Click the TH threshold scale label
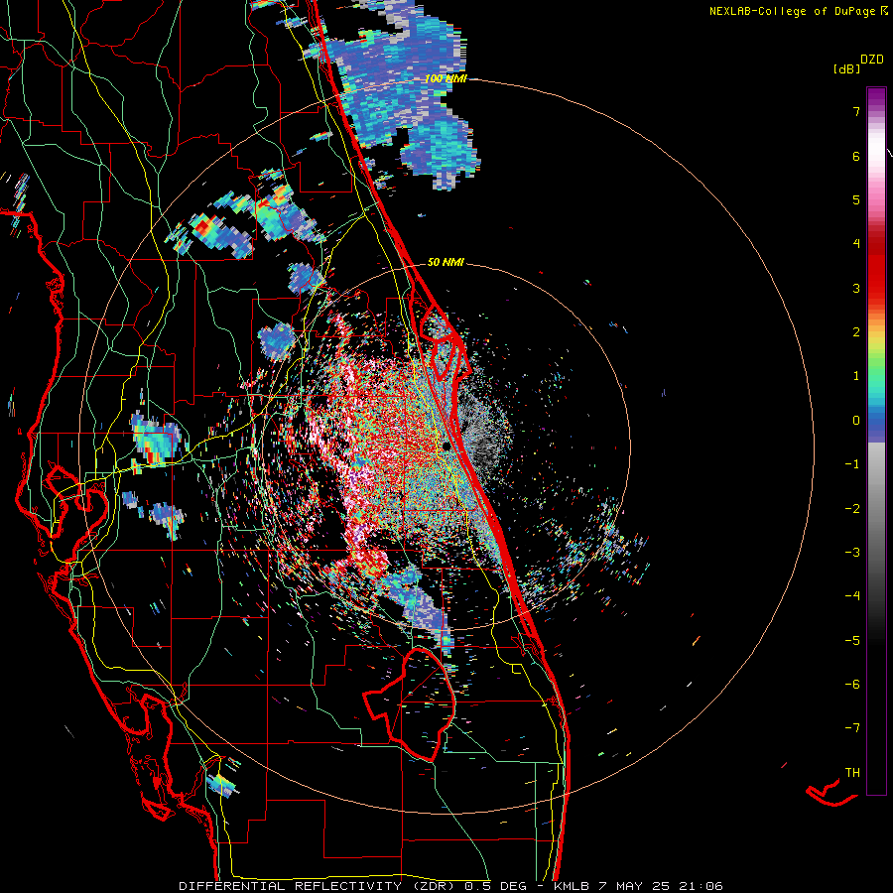The width and height of the screenshot is (893, 893). tap(852, 773)
